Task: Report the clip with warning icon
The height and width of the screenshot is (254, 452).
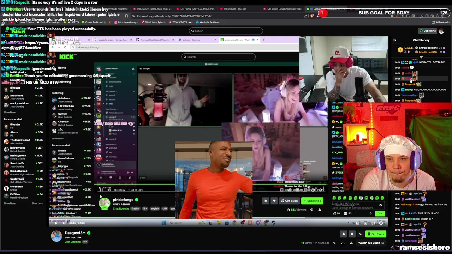Action: click(x=351, y=243)
